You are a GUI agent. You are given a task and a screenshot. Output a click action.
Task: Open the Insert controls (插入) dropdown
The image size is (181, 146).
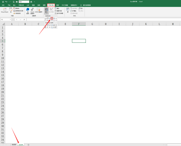pos(46,11)
